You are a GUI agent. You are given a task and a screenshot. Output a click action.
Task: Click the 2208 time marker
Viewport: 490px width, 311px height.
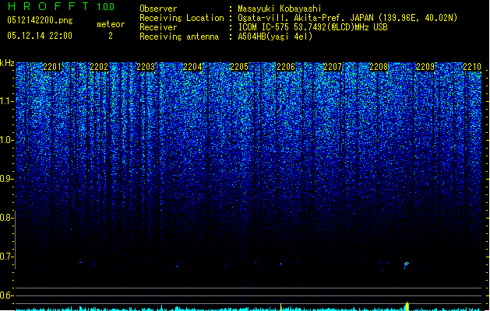tap(379, 66)
